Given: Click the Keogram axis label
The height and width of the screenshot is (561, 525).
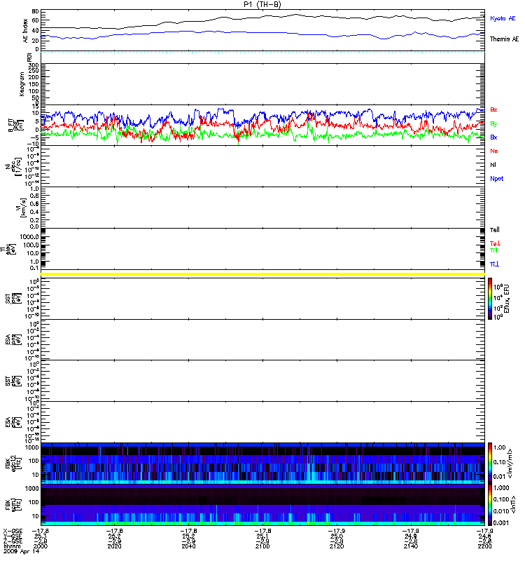Looking at the screenshot, I should pyautogui.click(x=22, y=84).
